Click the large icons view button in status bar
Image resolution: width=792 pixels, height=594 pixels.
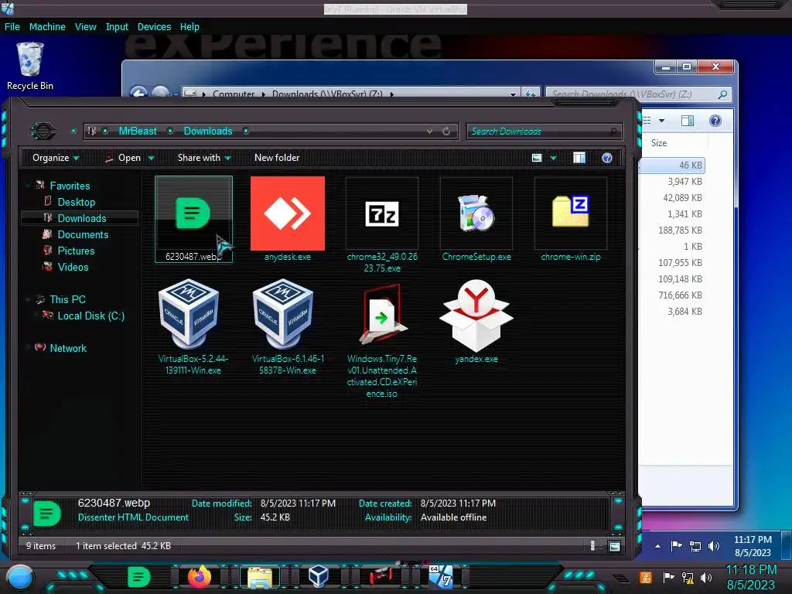(x=615, y=546)
